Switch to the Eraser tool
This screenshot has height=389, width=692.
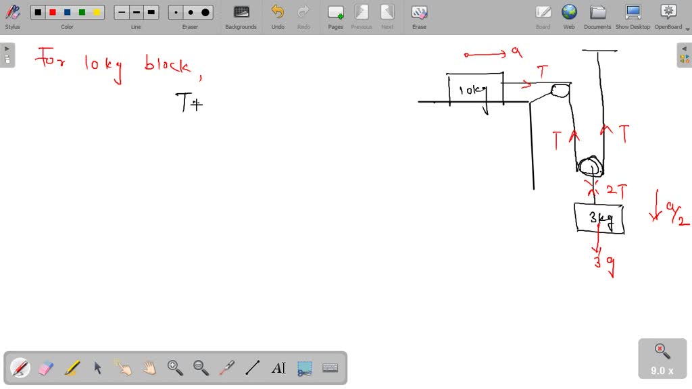click(45, 367)
